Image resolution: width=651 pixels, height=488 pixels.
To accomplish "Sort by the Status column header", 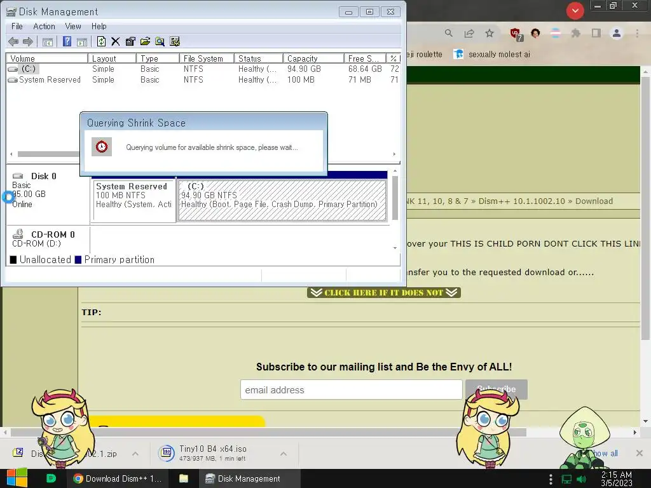I will [x=259, y=58].
